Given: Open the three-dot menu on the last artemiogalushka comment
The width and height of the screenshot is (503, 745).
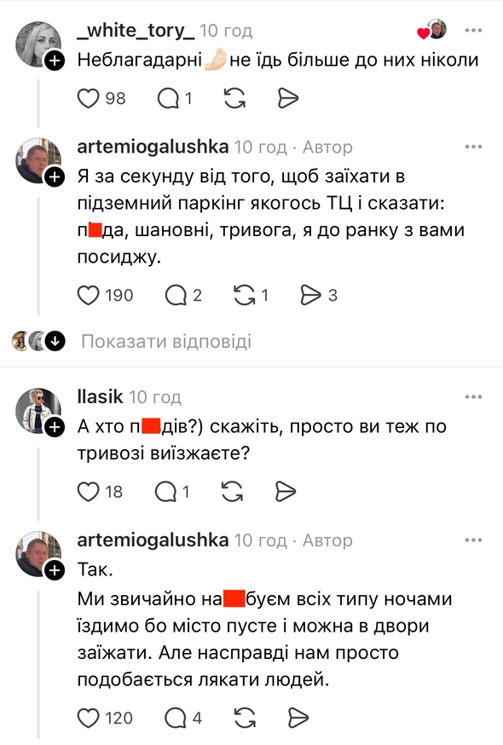Looking at the screenshot, I should point(473,540).
